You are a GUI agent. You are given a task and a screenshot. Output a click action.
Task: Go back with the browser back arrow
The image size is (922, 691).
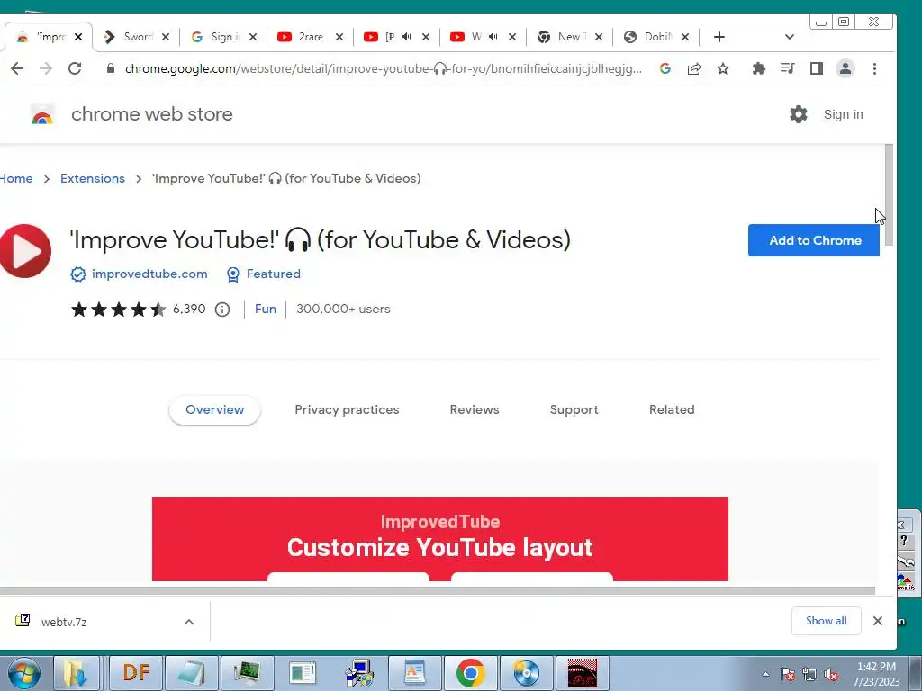click(x=17, y=68)
